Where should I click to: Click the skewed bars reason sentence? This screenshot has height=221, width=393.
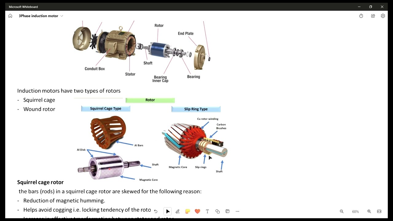[110, 192]
